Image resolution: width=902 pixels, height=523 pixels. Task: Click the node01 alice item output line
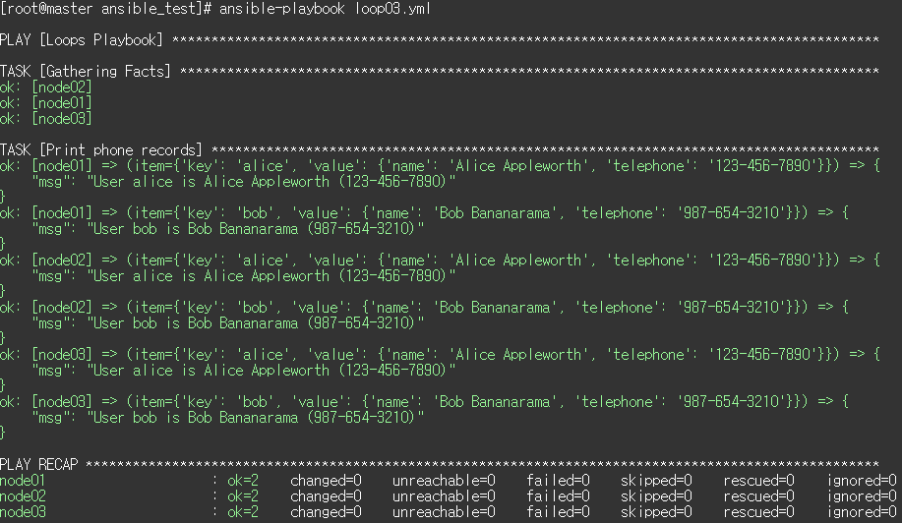coord(440,165)
